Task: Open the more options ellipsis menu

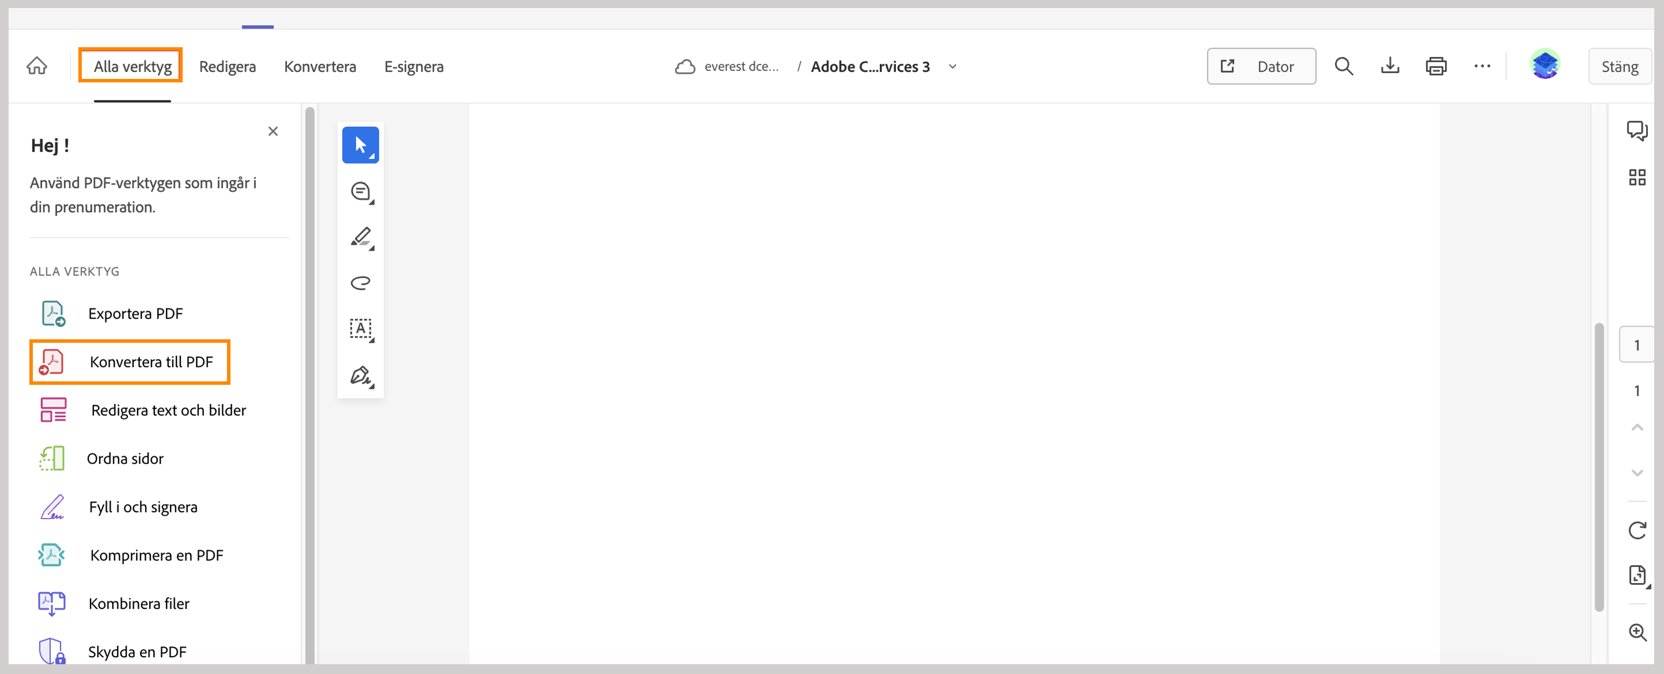Action: point(1482,66)
